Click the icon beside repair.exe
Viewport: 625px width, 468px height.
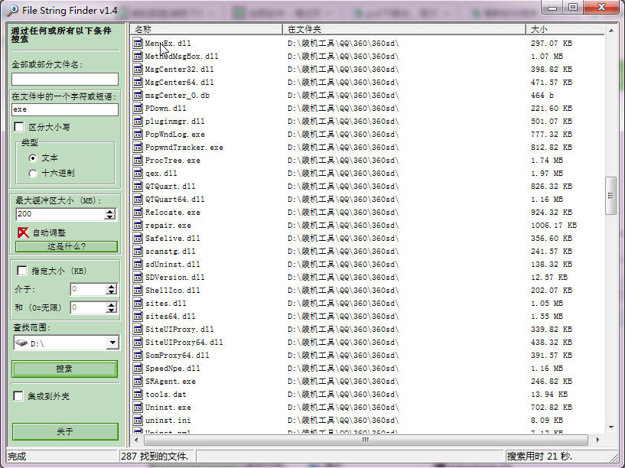click(138, 226)
